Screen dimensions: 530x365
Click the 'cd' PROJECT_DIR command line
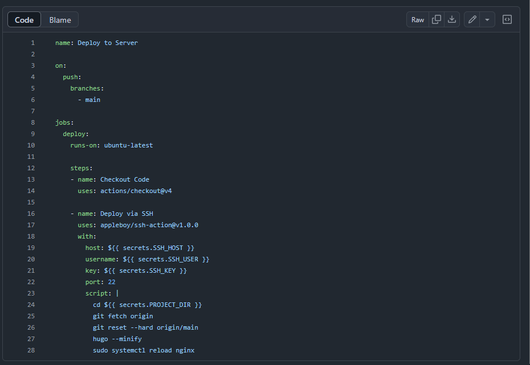coord(148,305)
